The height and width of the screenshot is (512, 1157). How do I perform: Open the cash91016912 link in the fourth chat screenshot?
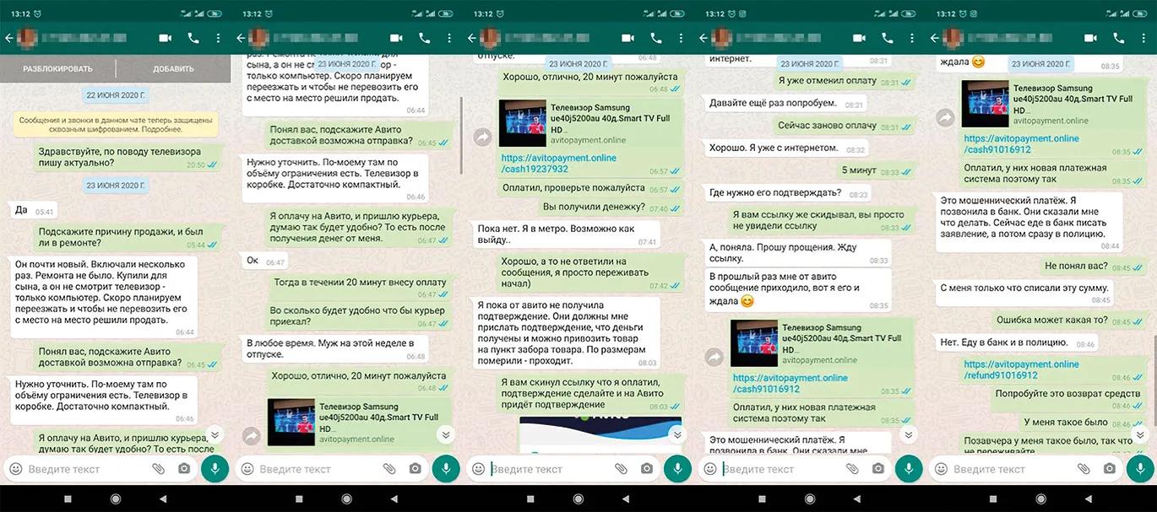(790, 384)
